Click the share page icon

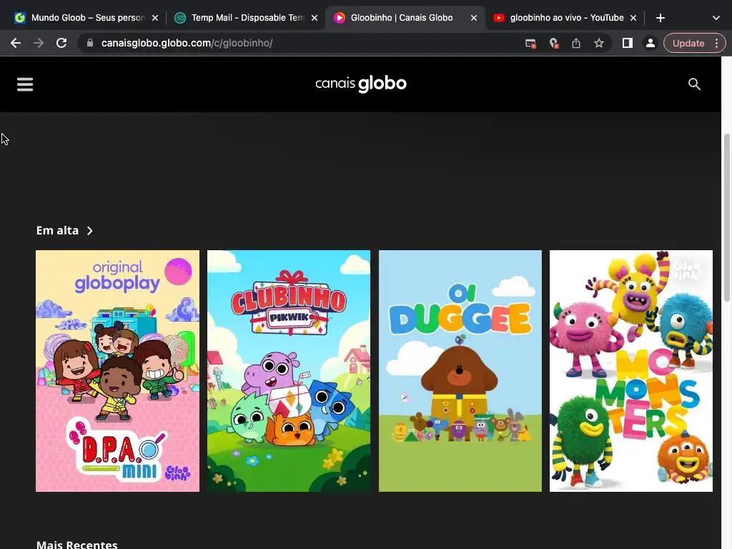pos(576,44)
